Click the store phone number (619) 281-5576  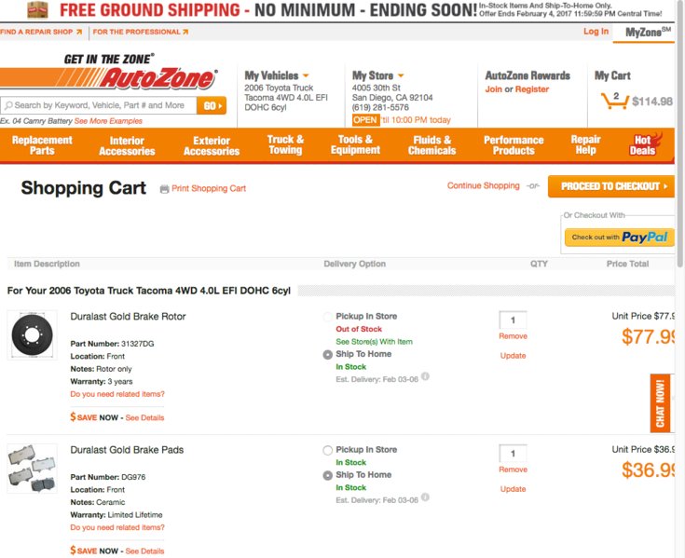tap(380, 107)
